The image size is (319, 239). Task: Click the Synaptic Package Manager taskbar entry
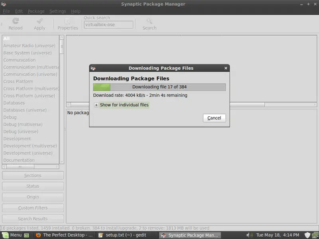click(190, 235)
